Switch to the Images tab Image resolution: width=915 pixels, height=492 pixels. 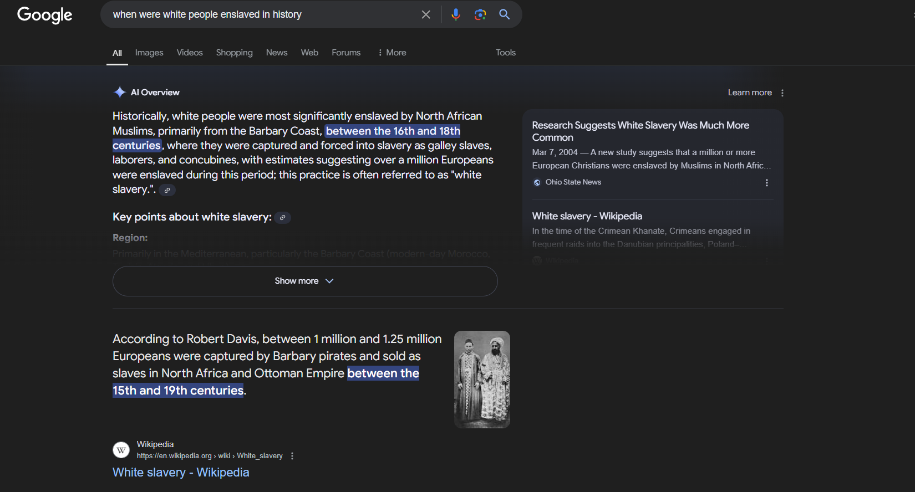click(x=149, y=53)
